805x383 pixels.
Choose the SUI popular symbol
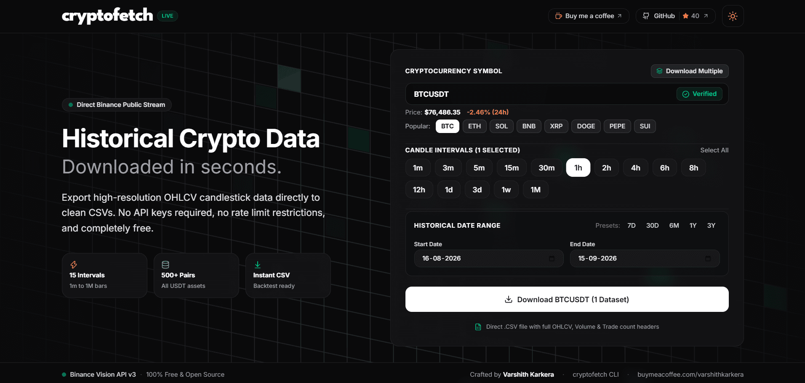point(645,126)
